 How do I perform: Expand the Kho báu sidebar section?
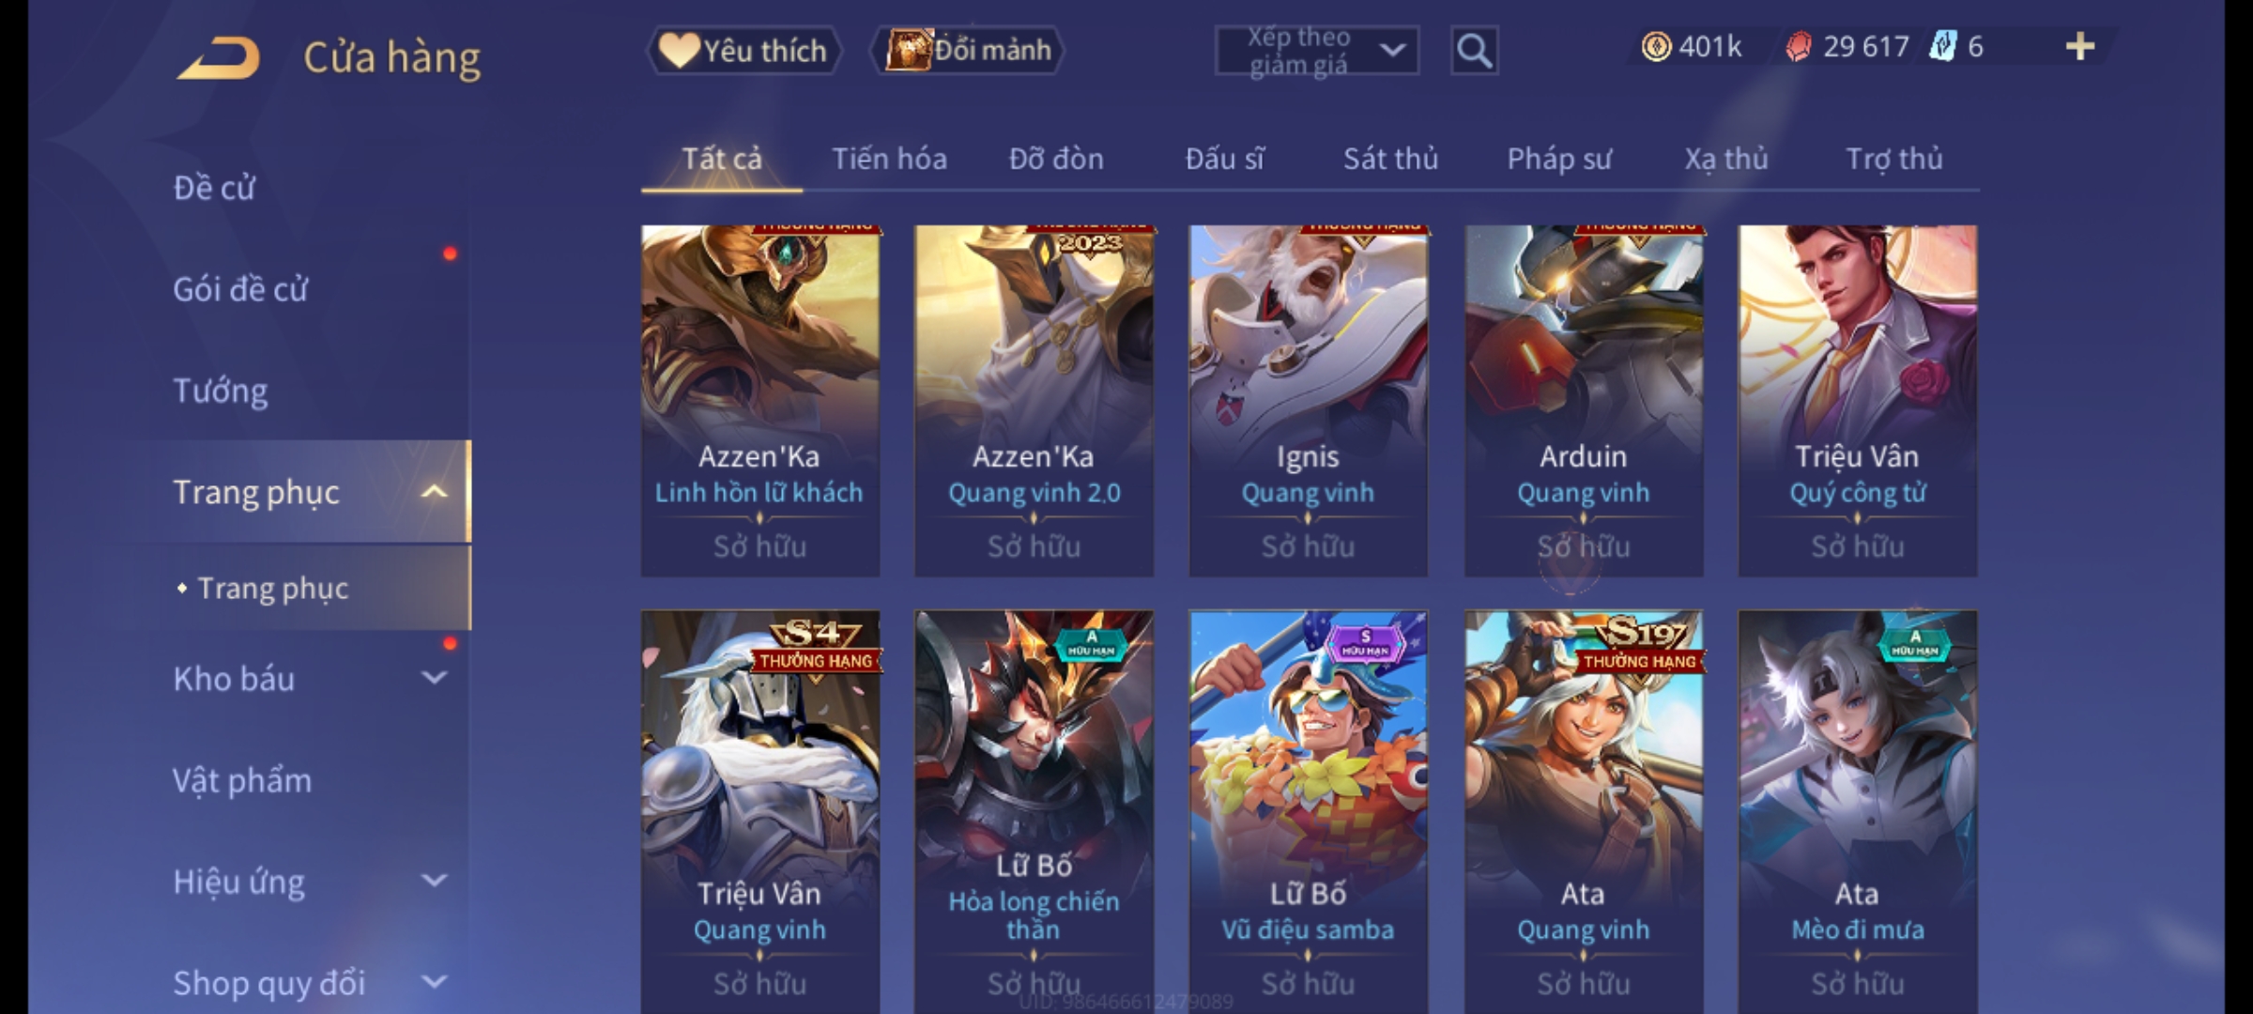(434, 678)
